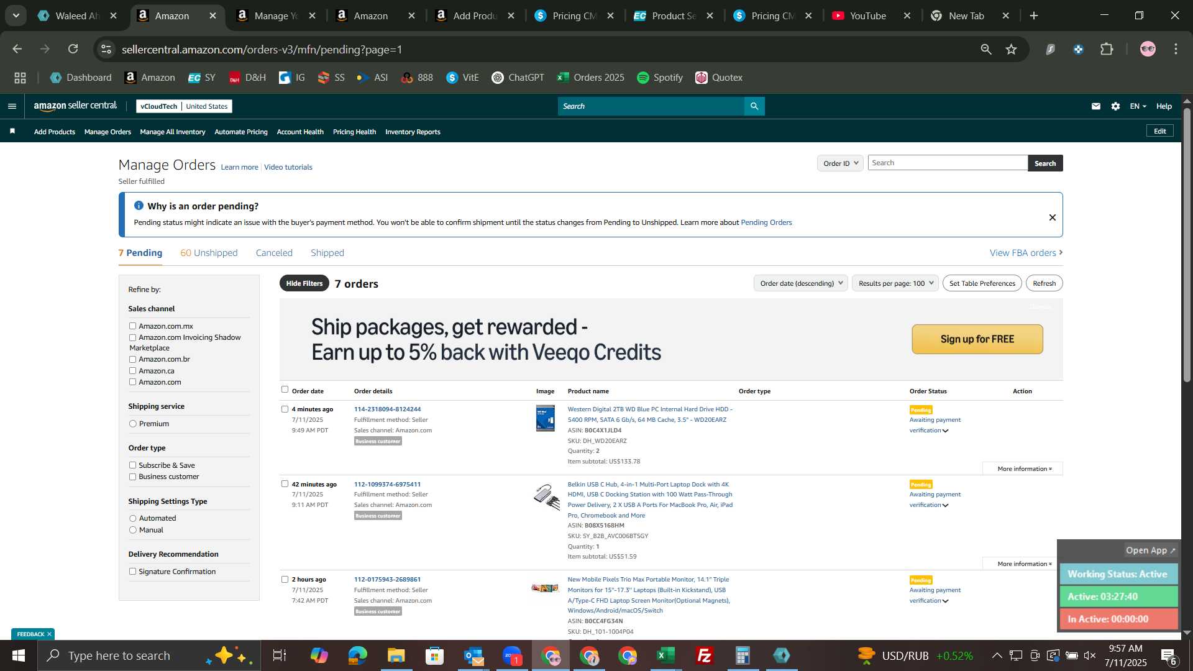Open the Seller Central hamburger menu
This screenshot has width=1193, height=671.
click(x=12, y=106)
